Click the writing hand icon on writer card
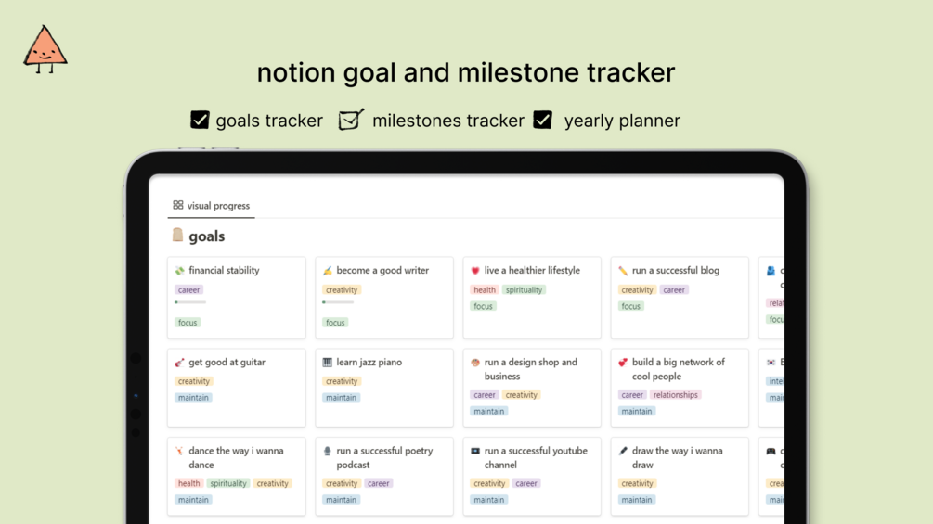Screen dimensions: 933x524 point(327,271)
